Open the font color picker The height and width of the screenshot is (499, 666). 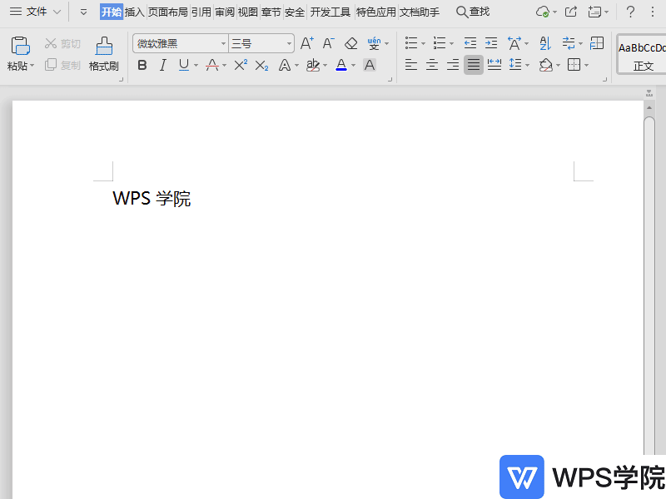[343, 65]
